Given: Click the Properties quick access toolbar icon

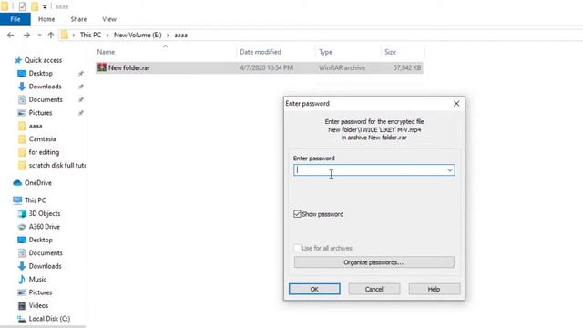Looking at the screenshot, I should pyautogui.click(x=22, y=6).
